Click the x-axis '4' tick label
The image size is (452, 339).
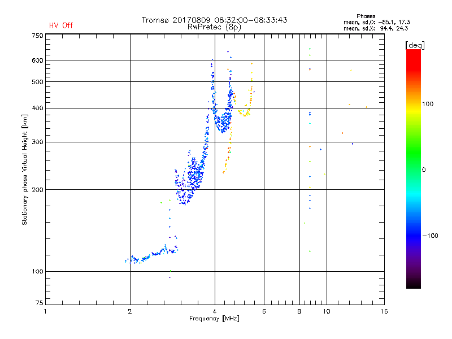(x=215, y=311)
